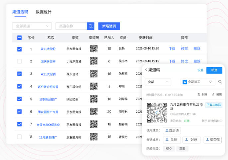The width and height of the screenshot is (228, 160).
Task: Click 修改 for row 国庆拼团季
Action: [184, 61]
